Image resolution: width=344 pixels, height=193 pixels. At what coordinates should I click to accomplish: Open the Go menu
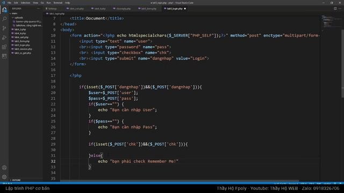click(42, 3)
